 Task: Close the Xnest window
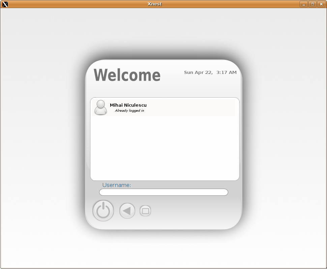321,4
